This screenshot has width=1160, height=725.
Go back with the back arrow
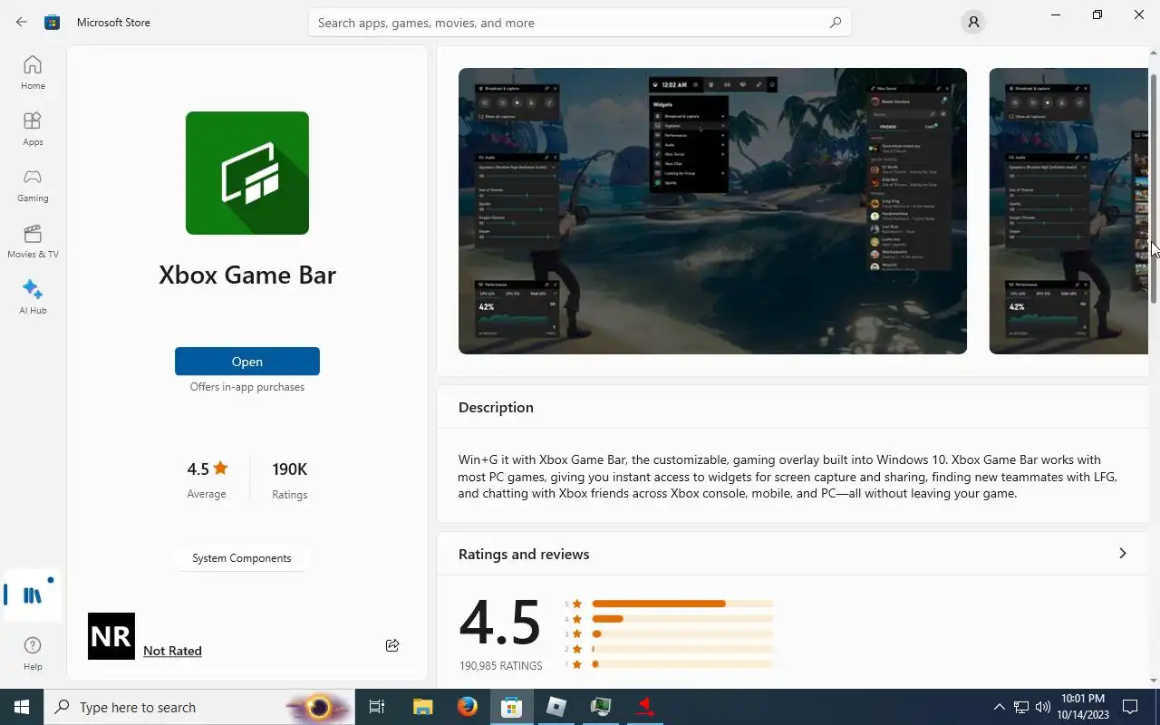point(22,22)
